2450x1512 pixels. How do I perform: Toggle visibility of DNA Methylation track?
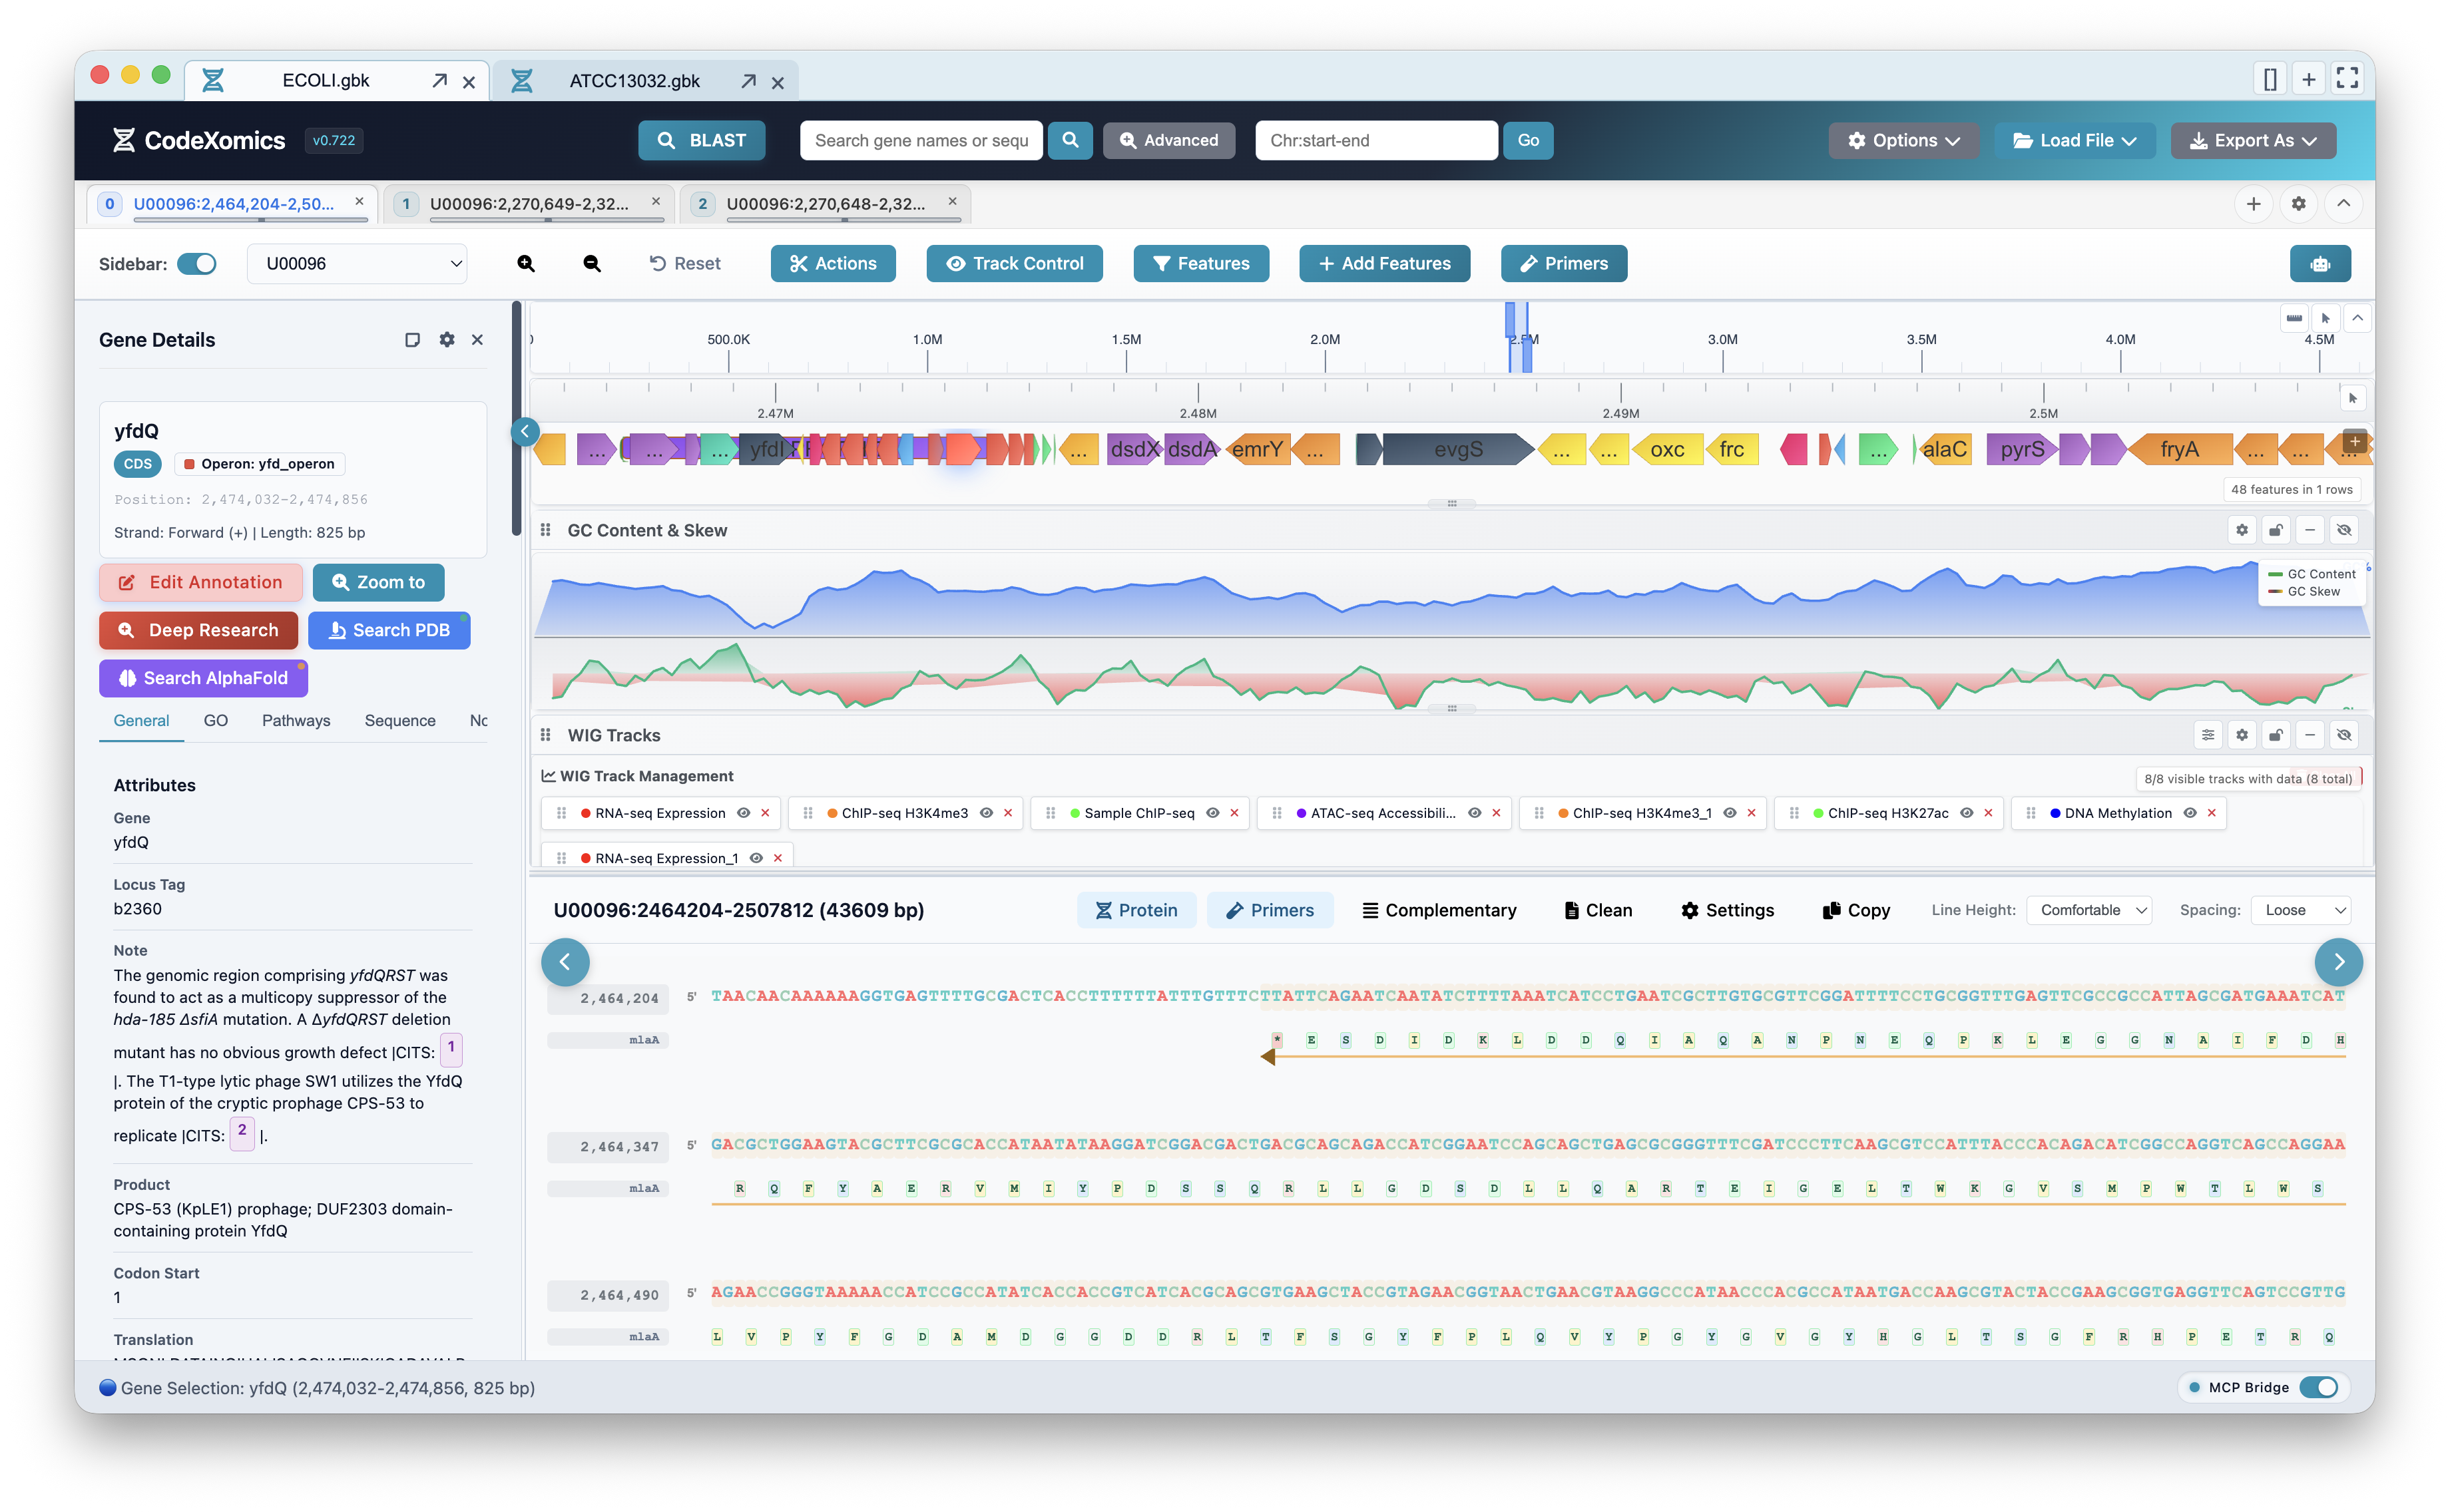2190,813
